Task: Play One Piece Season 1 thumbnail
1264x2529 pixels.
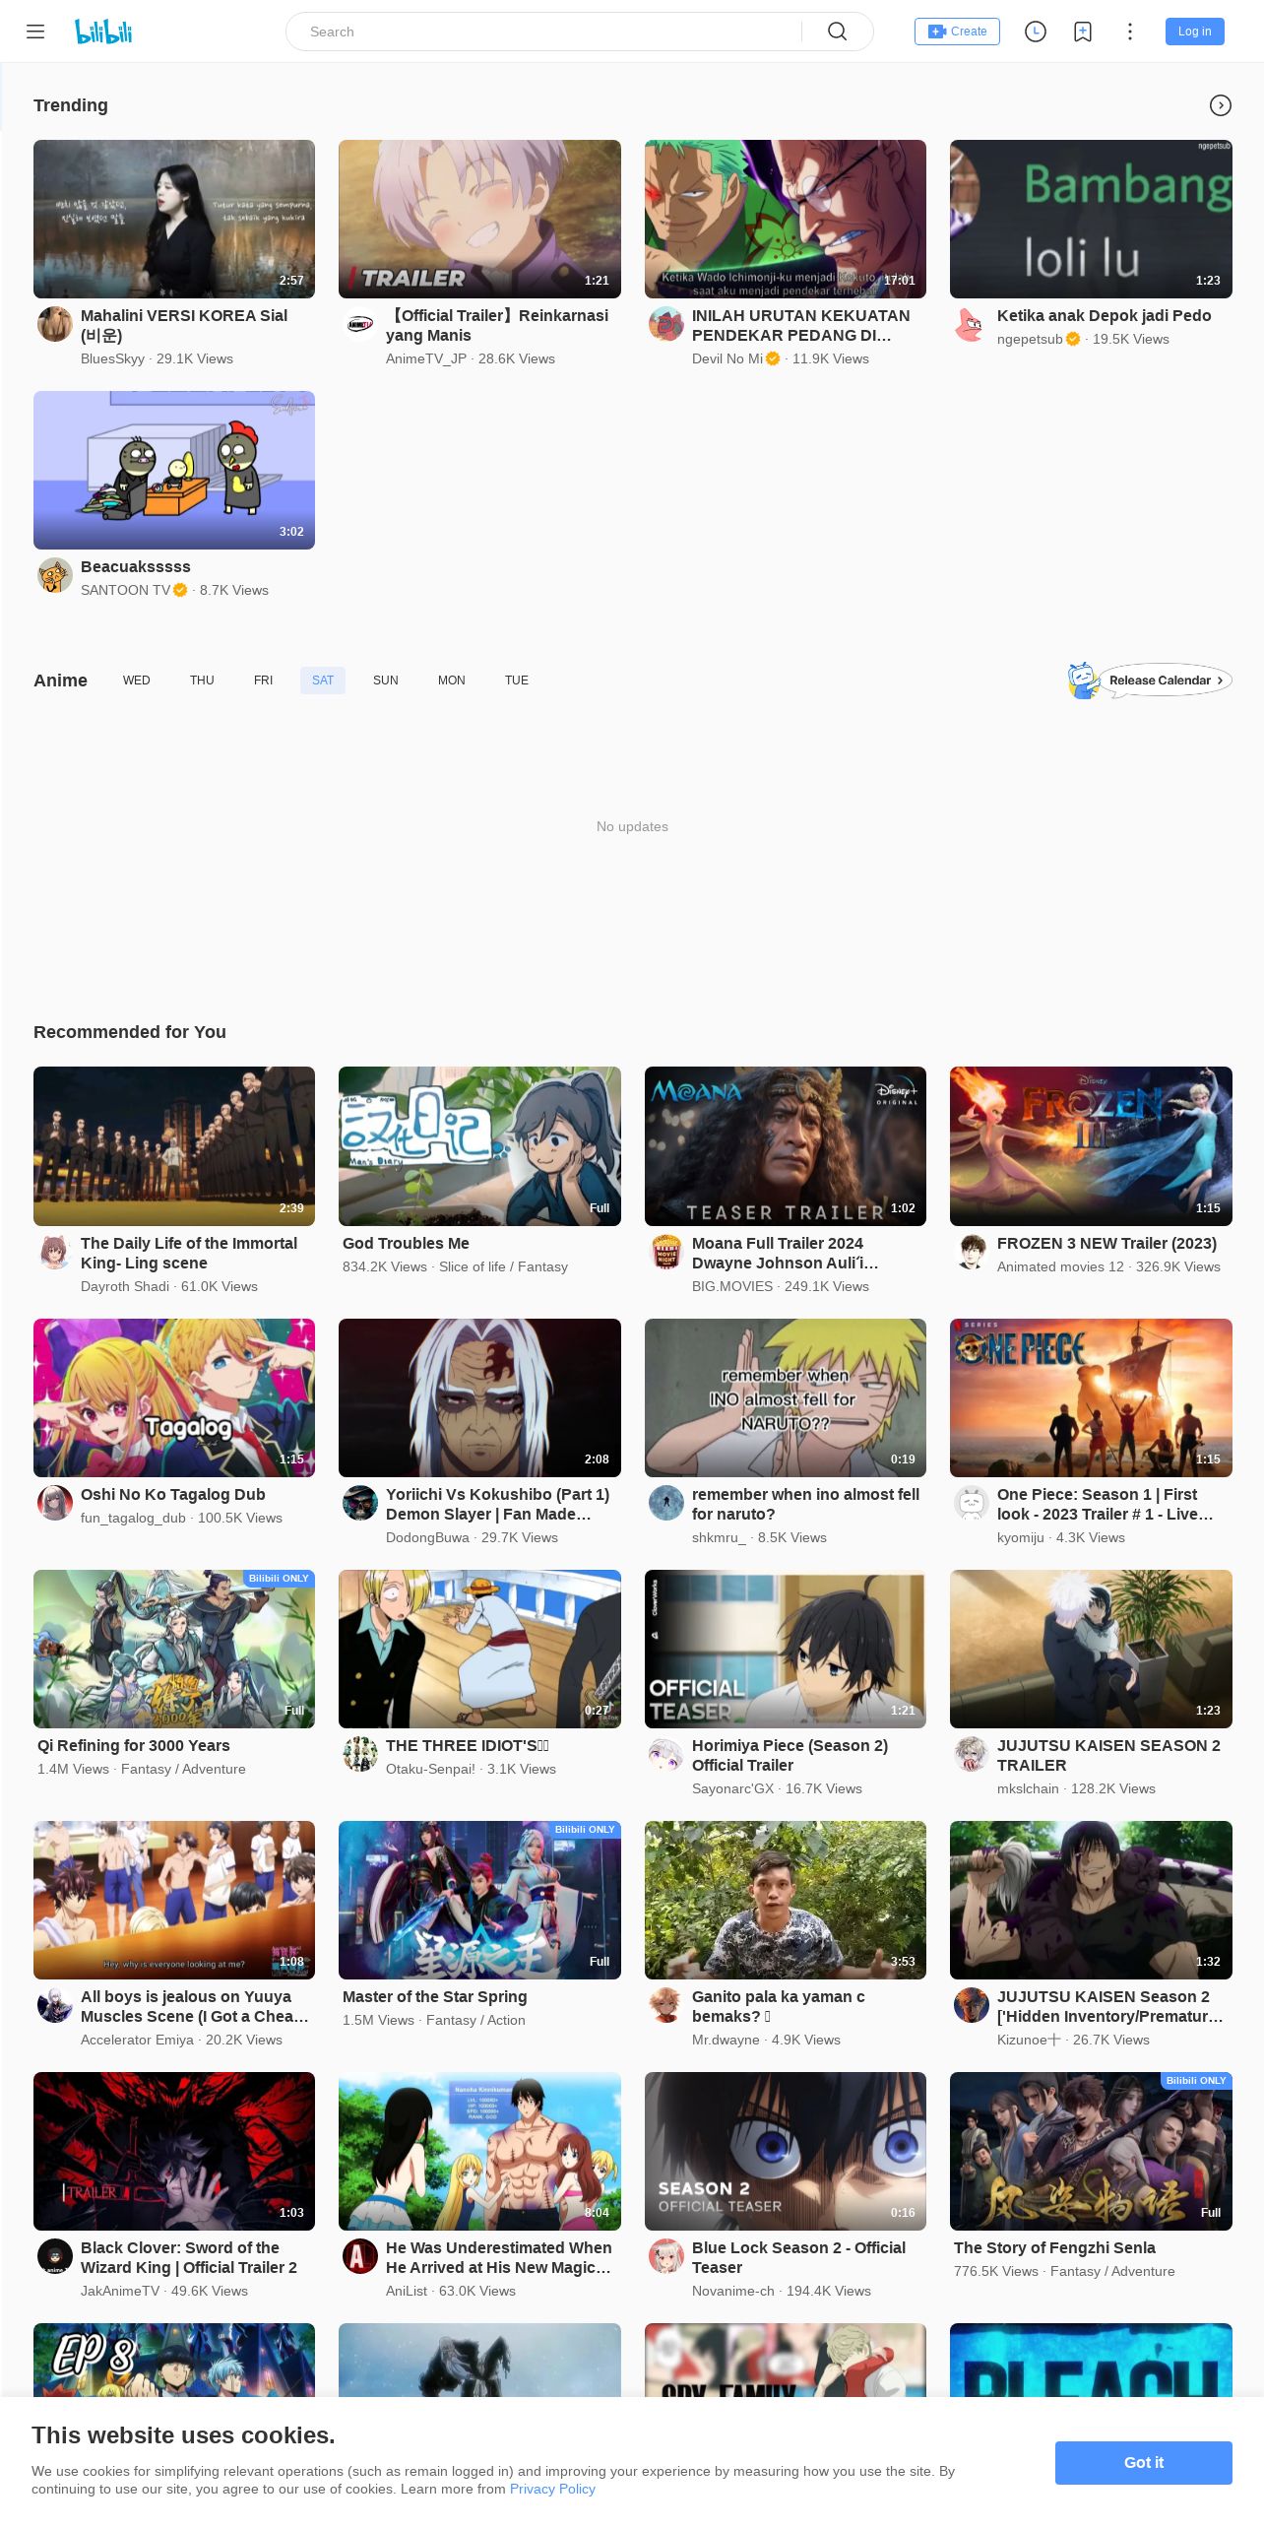Action: [1091, 1397]
